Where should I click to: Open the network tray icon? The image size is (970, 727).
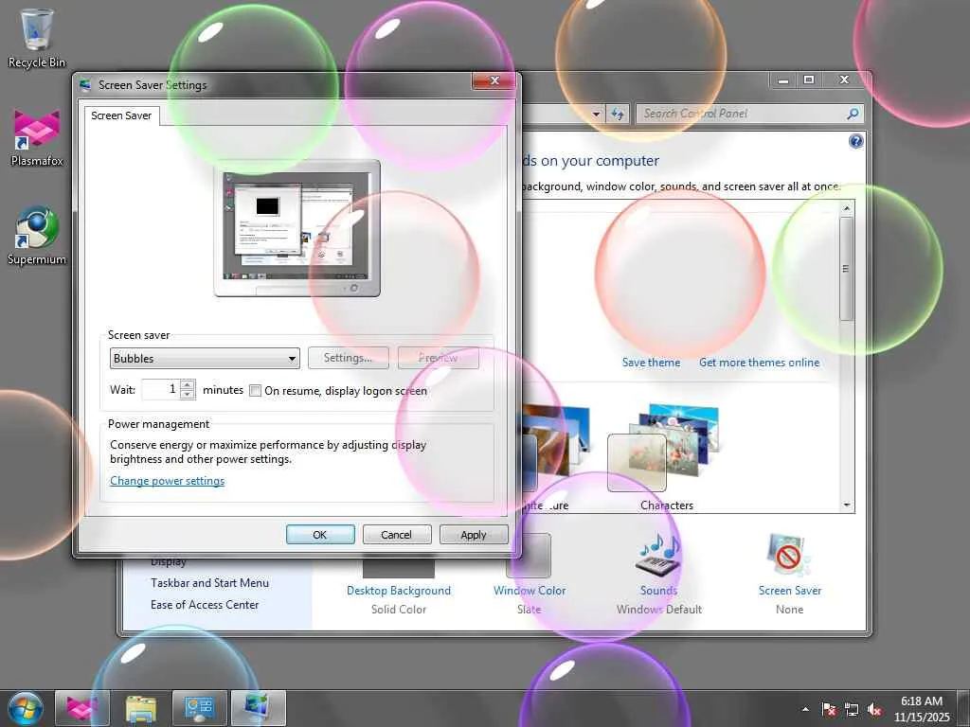click(x=852, y=710)
